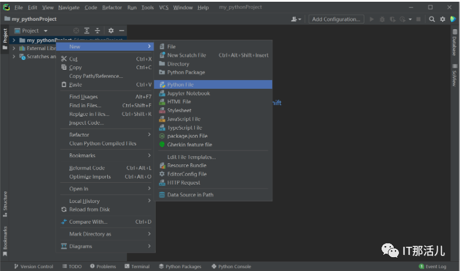Select Gherkin feature file entry
The height and width of the screenshot is (271, 460).
[x=213, y=145]
